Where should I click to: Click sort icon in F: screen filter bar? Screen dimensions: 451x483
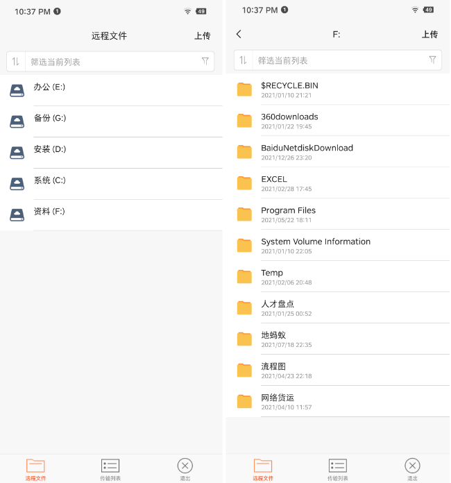(243, 60)
